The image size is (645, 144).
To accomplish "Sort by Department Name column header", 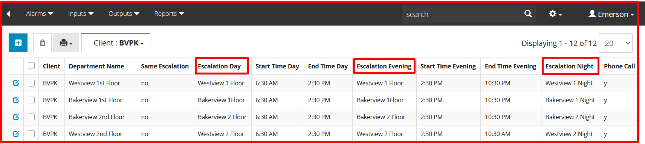I will (x=96, y=66).
